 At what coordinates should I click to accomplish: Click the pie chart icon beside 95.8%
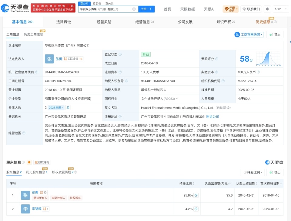(196, 195)
